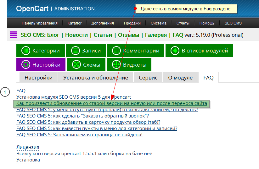Click В список модулей button label

pyautogui.click(x=205, y=51)
